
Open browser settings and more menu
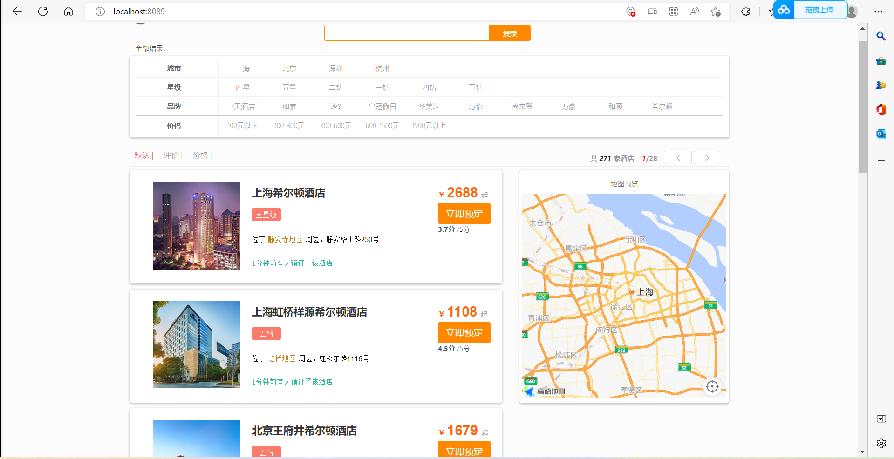tap(879, 12)
